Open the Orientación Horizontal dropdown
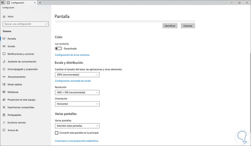The image size is (251, 146). tap(77, 104)
